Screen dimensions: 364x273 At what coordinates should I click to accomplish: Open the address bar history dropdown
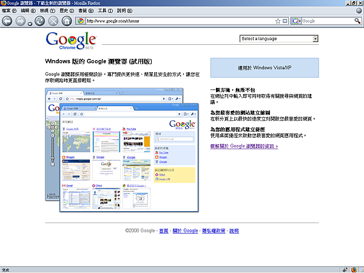pyautogui.click(x=285, y=21)
